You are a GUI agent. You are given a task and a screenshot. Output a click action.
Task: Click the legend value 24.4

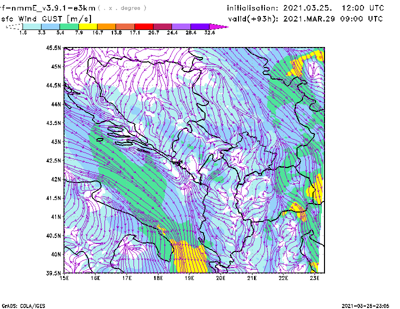[172, 32]
